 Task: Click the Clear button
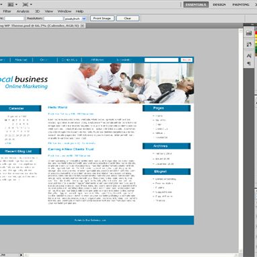coord(128,18)
